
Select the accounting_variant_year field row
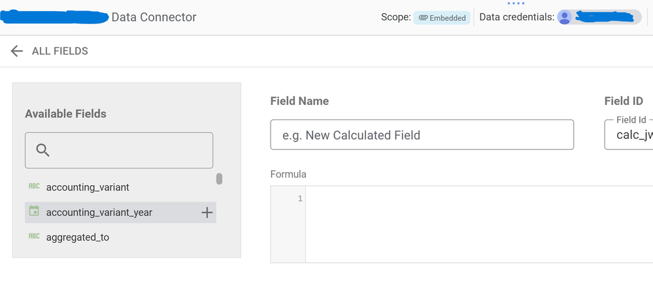click(x=120, y=213)
